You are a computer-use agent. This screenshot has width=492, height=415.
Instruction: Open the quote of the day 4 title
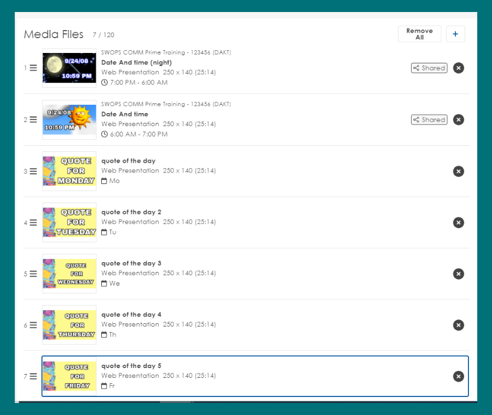click(131, 315)
